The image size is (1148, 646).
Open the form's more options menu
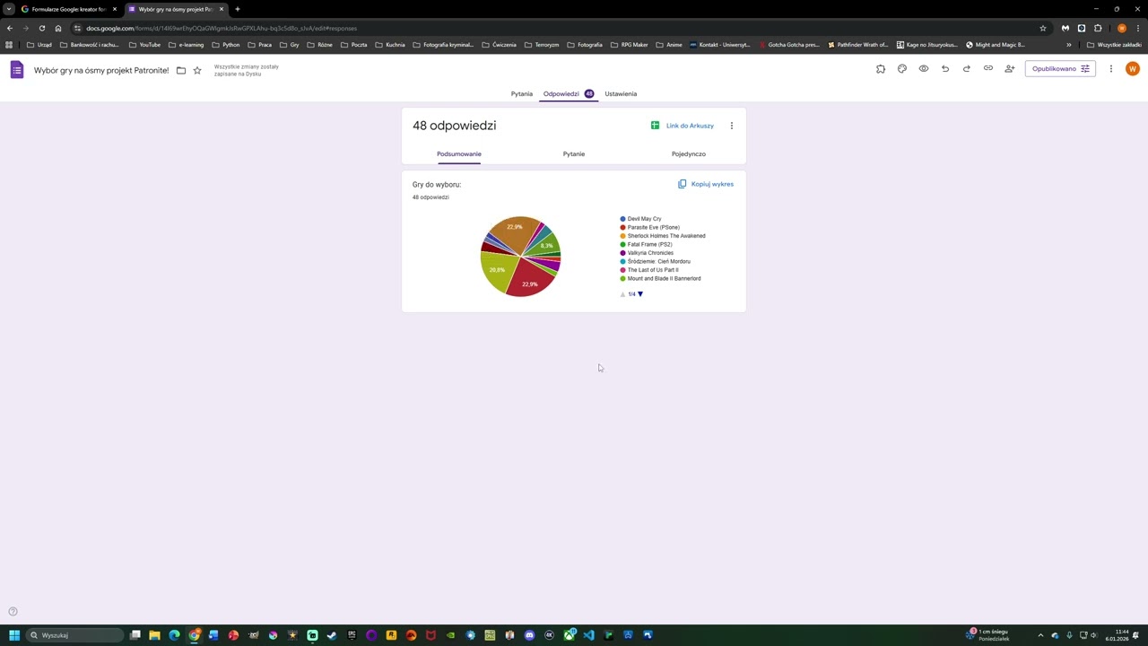1111,68
